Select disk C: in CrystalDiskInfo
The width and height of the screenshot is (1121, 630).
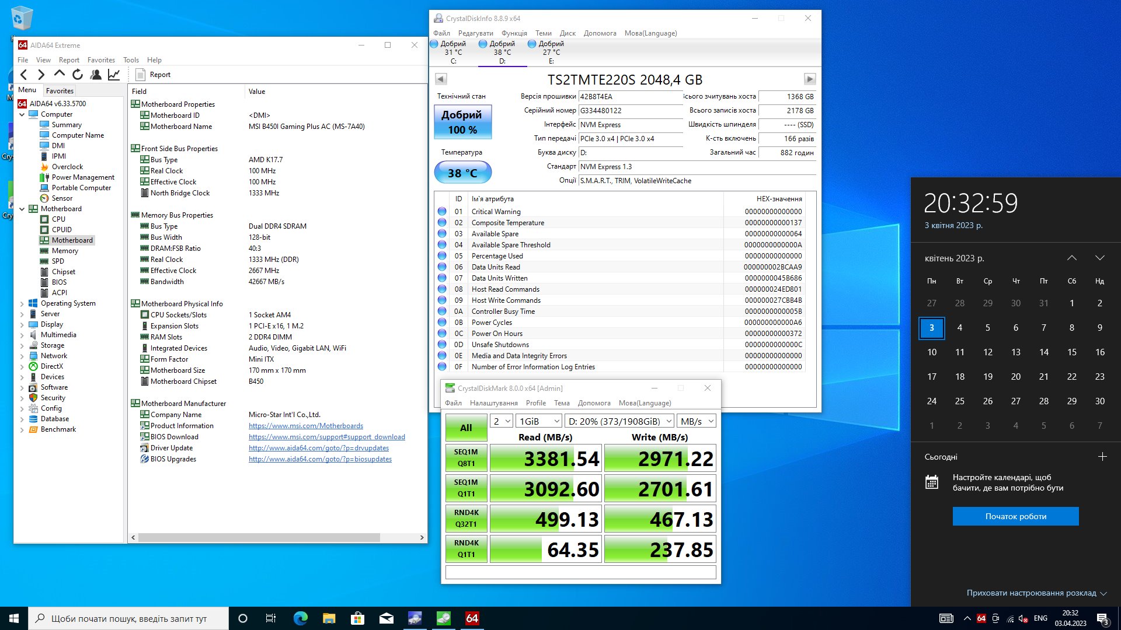tap(453, 52)
